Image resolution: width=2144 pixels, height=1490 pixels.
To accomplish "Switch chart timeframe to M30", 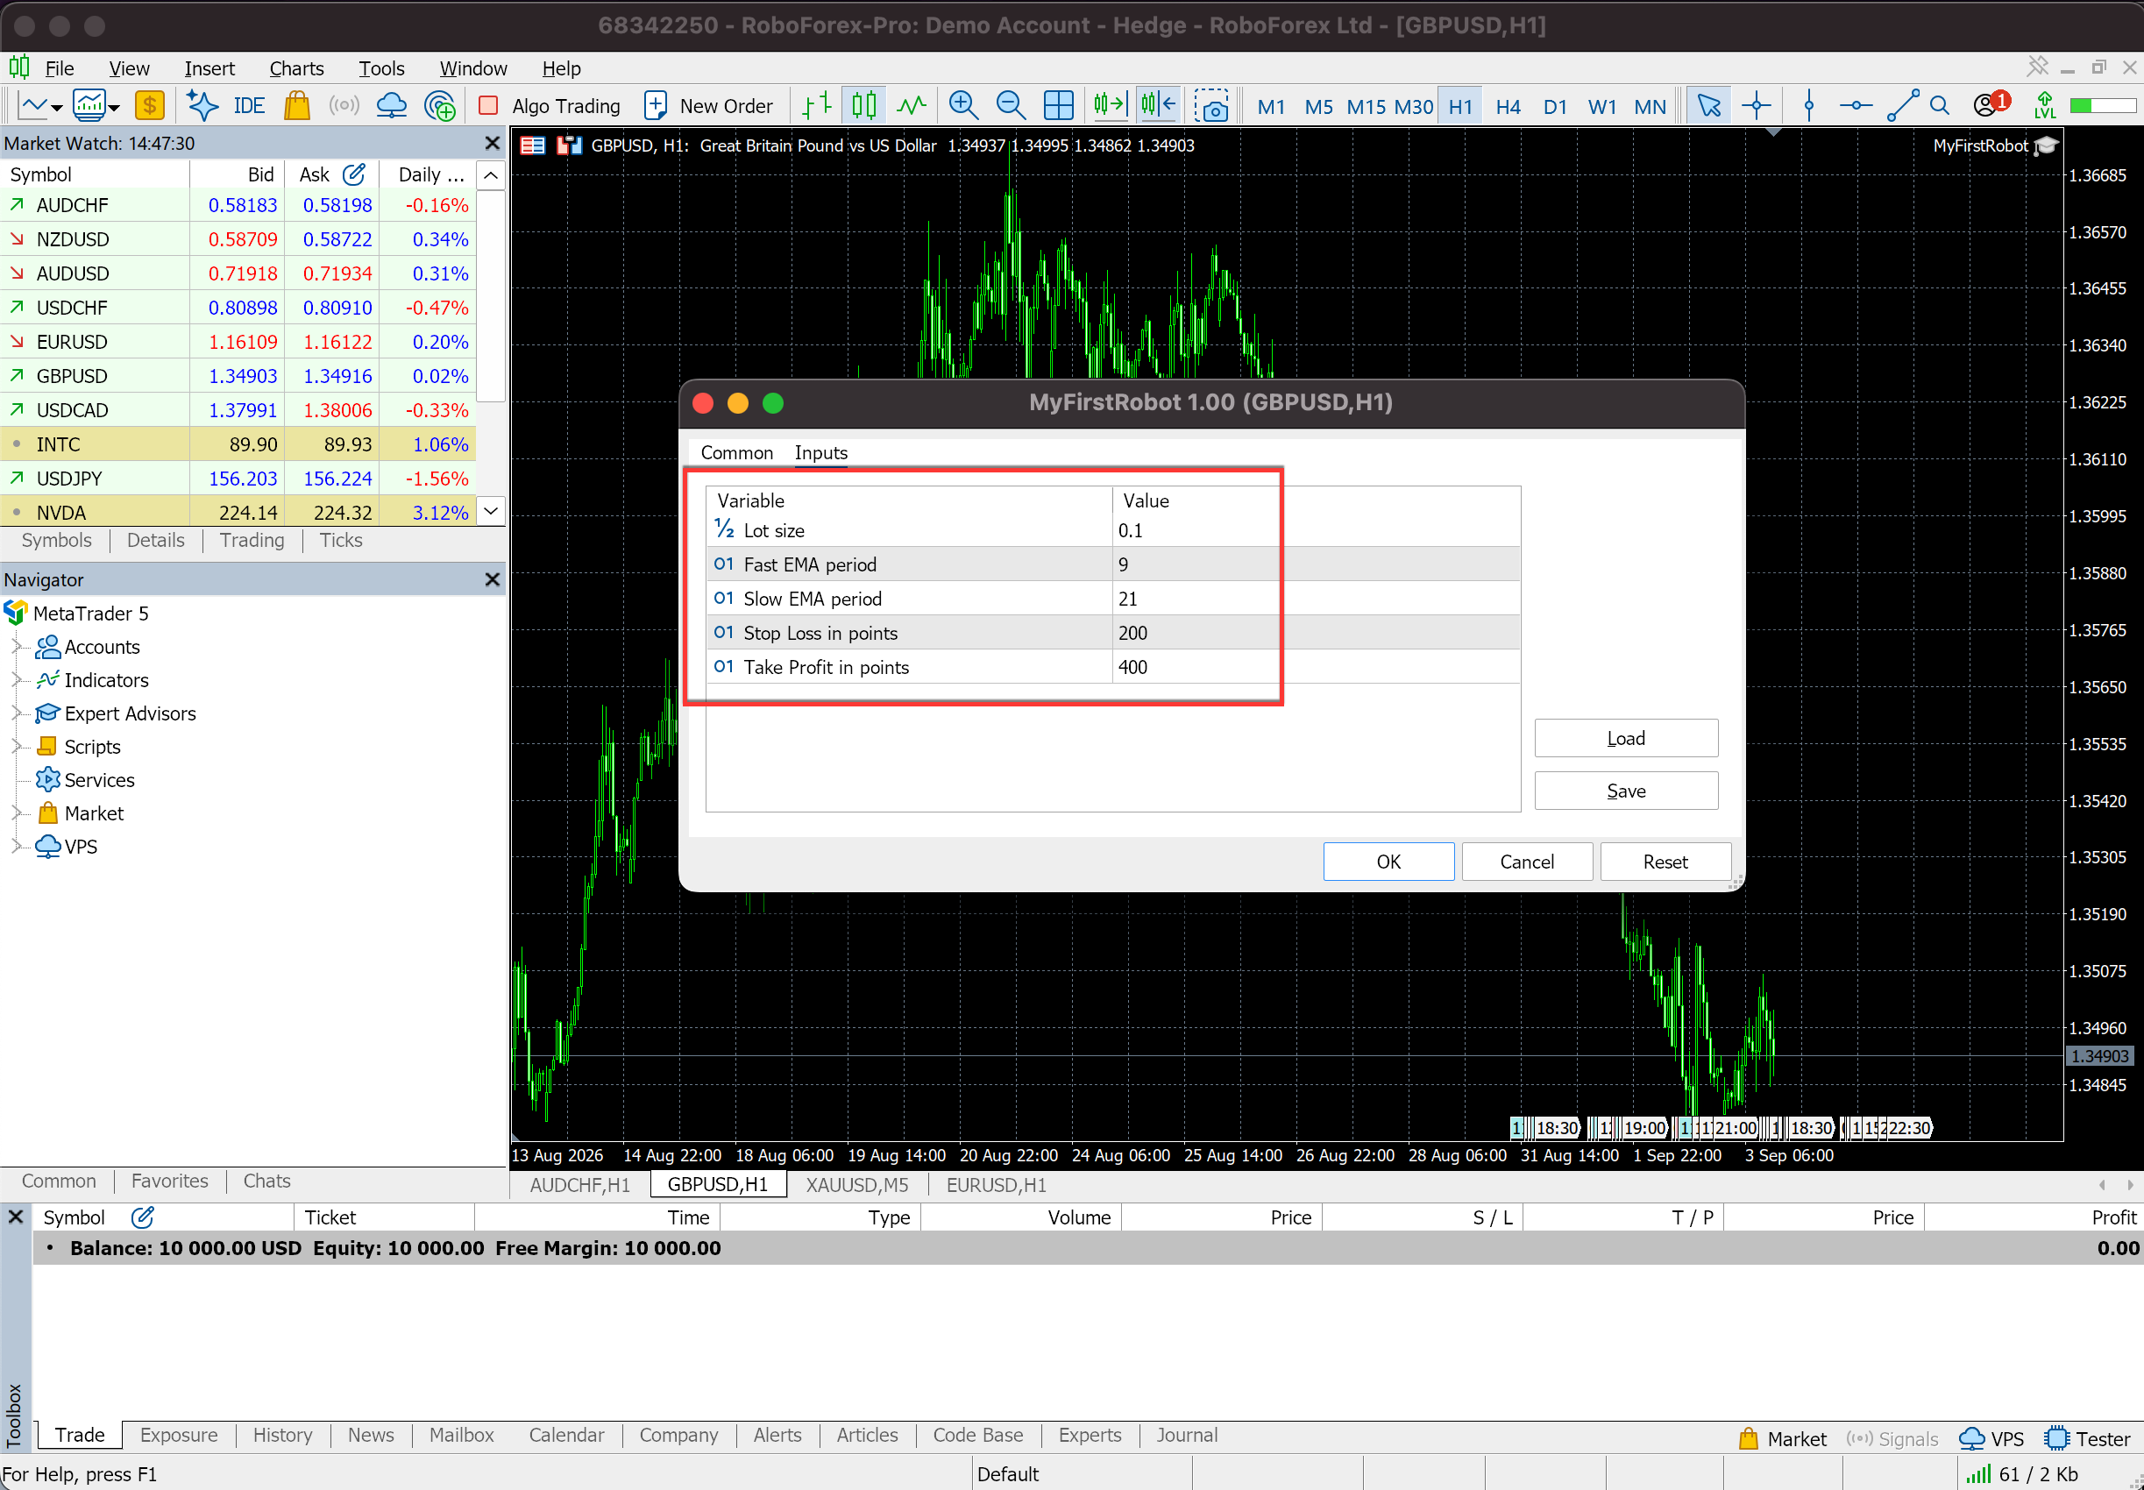I will 1413,106.
